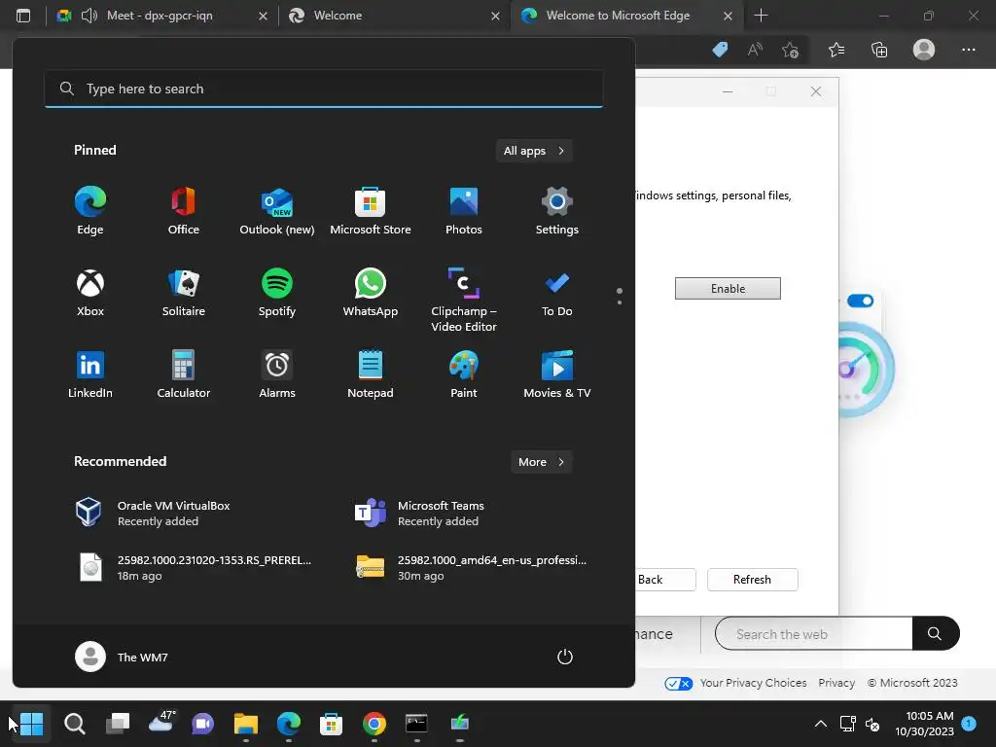
Task: Expand the All apps list
Action: pos(534,151)
